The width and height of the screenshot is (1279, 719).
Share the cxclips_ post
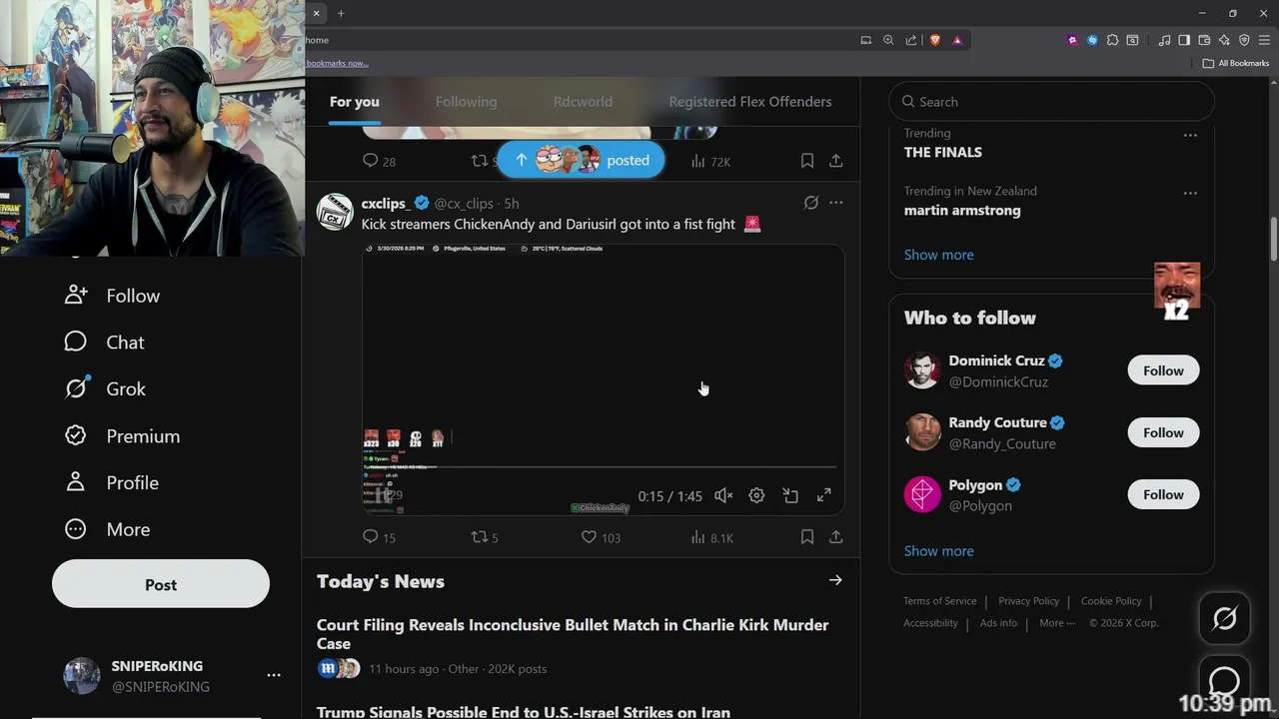836,537
